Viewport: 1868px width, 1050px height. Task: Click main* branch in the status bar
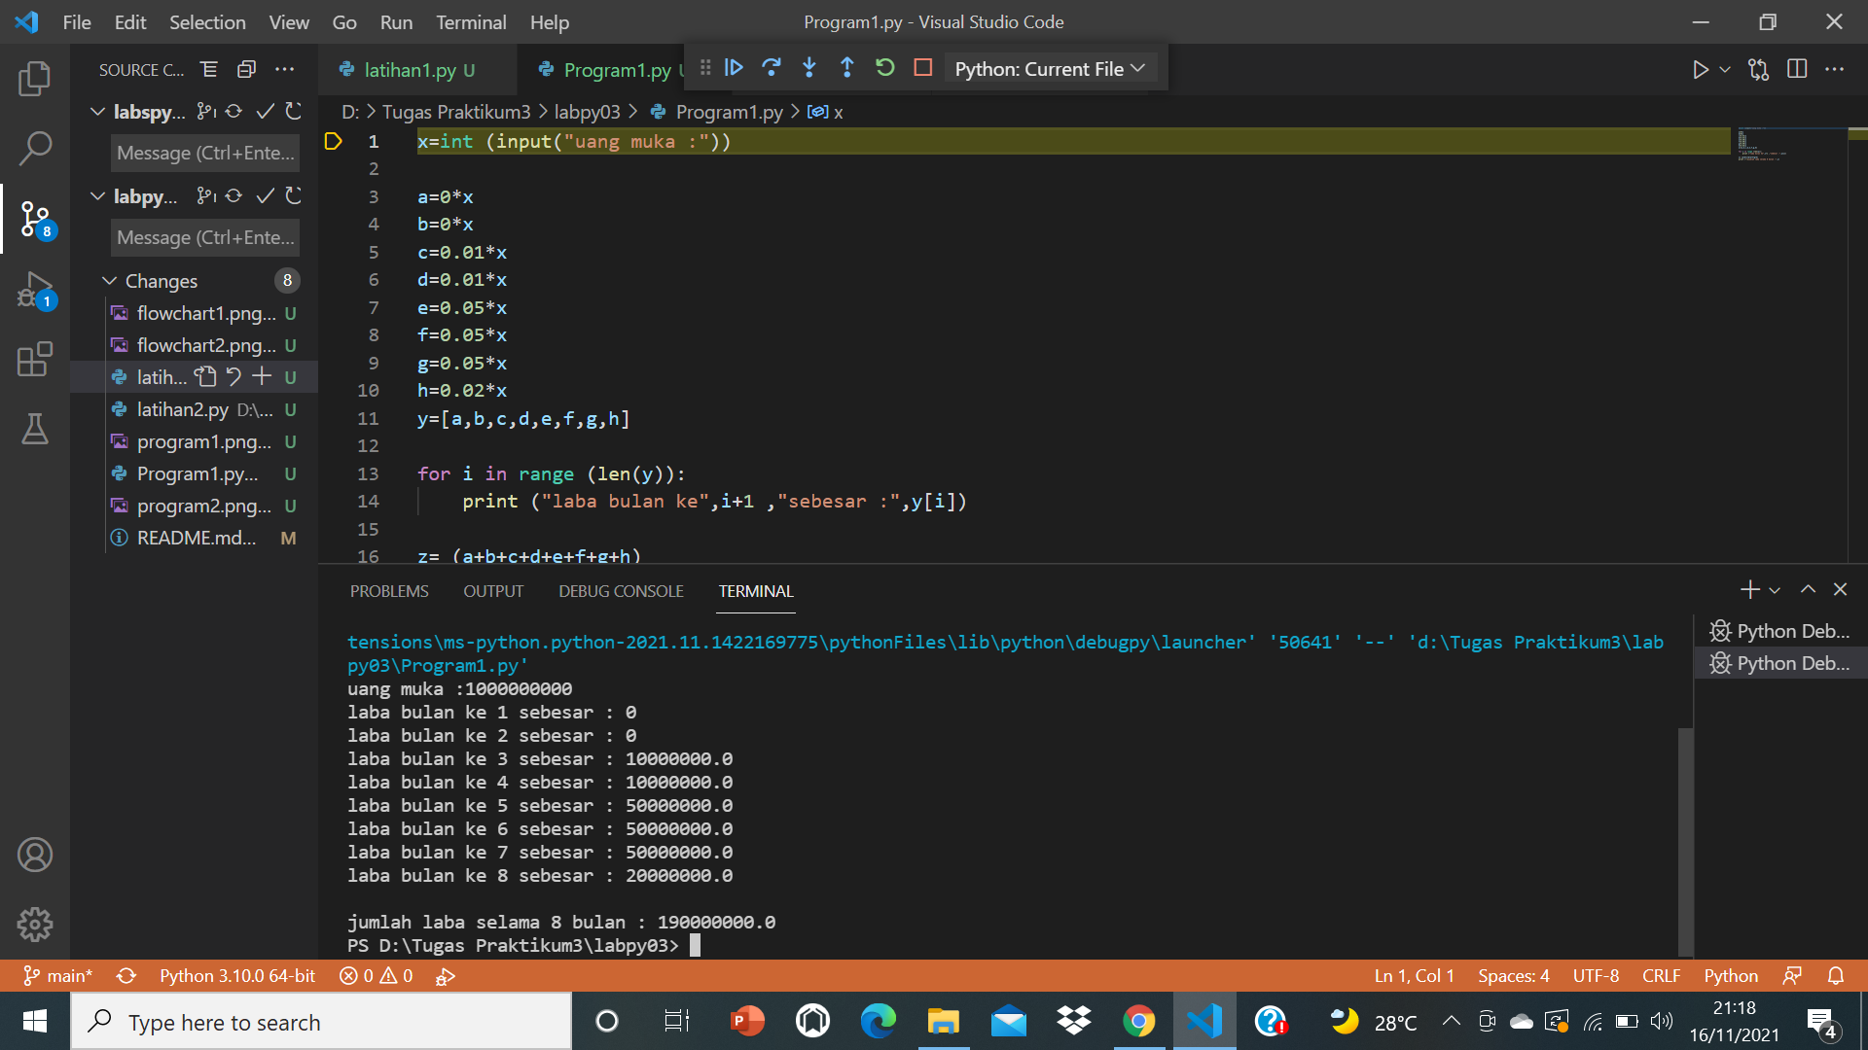pos(57,975)
